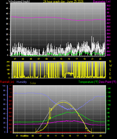The width and height of the screenshot is (117, 139).
Task: Click the 45 windspeed scale value
Action: pos(7,8)
